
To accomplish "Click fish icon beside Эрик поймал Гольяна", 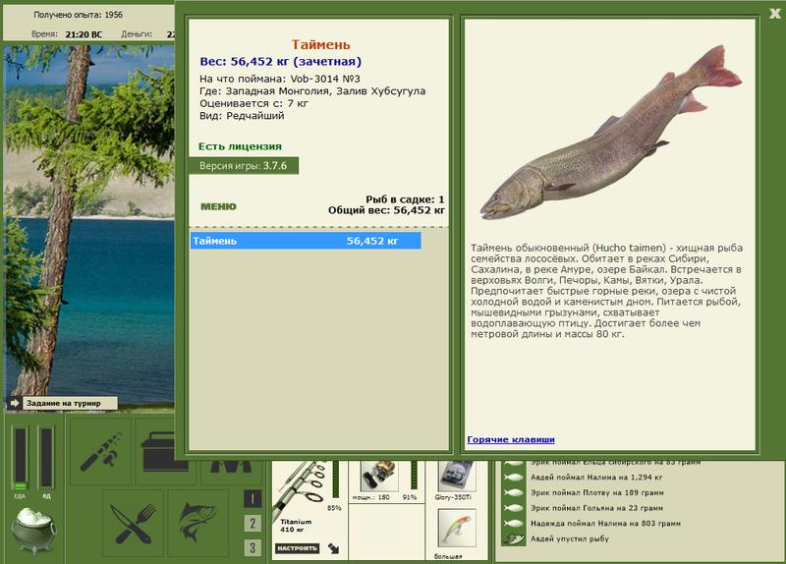I will [x=513, y=508].
